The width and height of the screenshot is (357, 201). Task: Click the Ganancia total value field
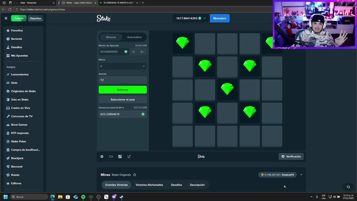tap(123, 114)
